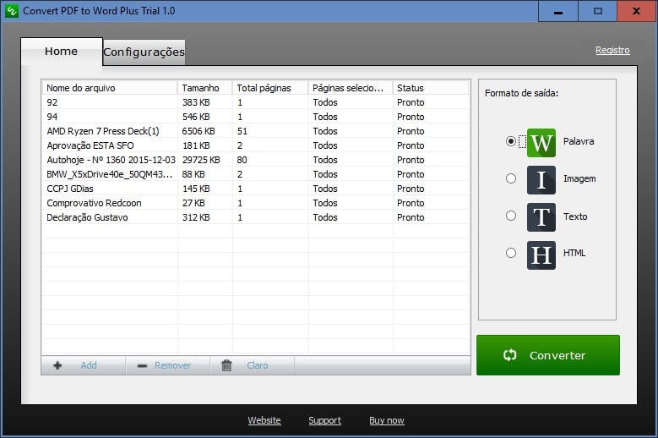Click the Imagem format icon
658x438 pixels.
[x=541, y=179]
